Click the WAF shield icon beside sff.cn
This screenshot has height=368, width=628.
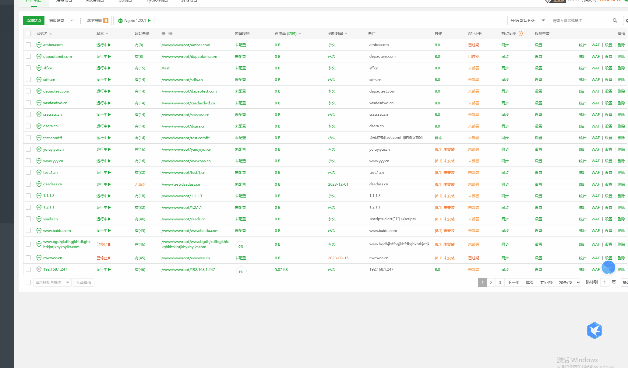pyautogui.click(x=39, y=68)
